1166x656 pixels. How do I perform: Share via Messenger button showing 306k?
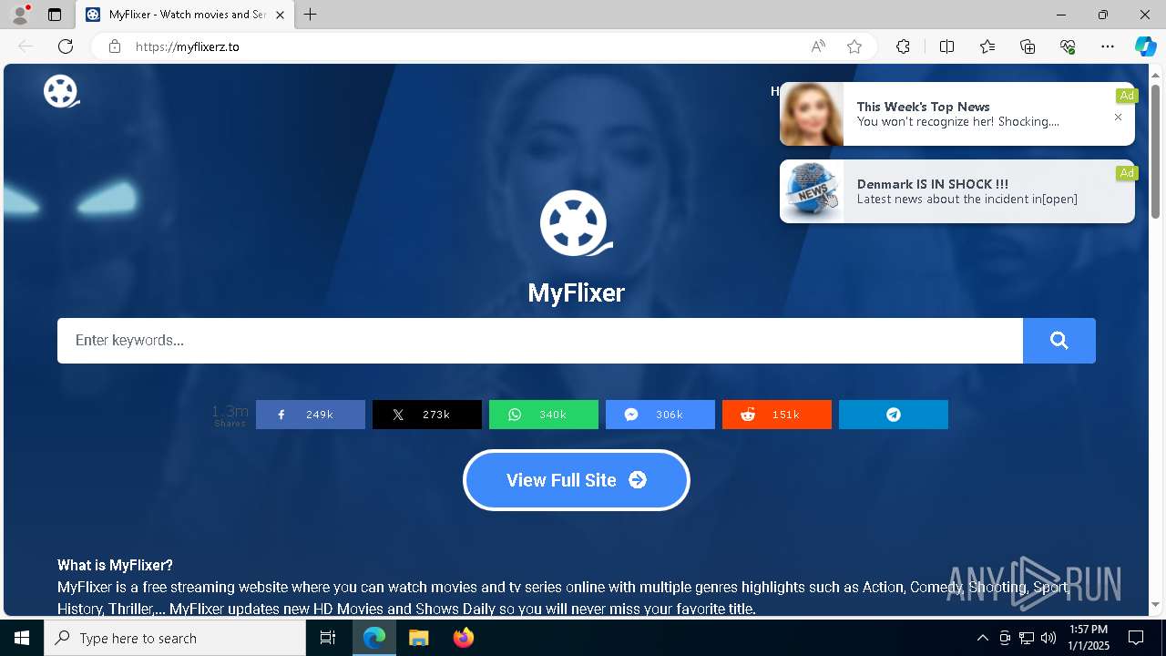click(660, 415)
